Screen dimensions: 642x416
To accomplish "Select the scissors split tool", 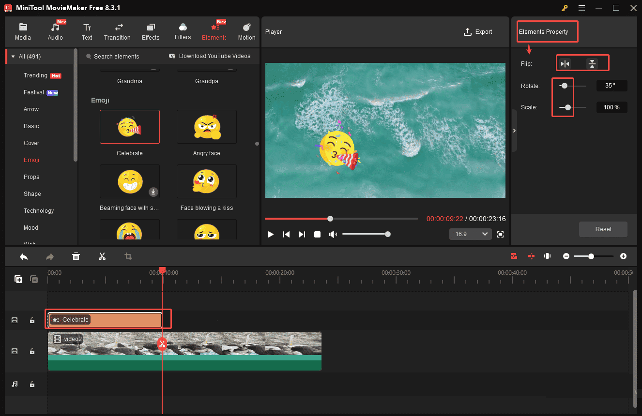I will pos(102,256).
